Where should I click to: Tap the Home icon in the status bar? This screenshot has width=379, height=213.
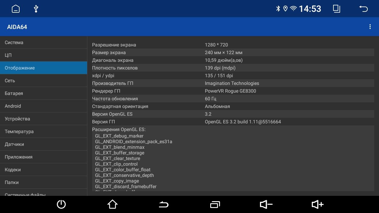[15, 9]
